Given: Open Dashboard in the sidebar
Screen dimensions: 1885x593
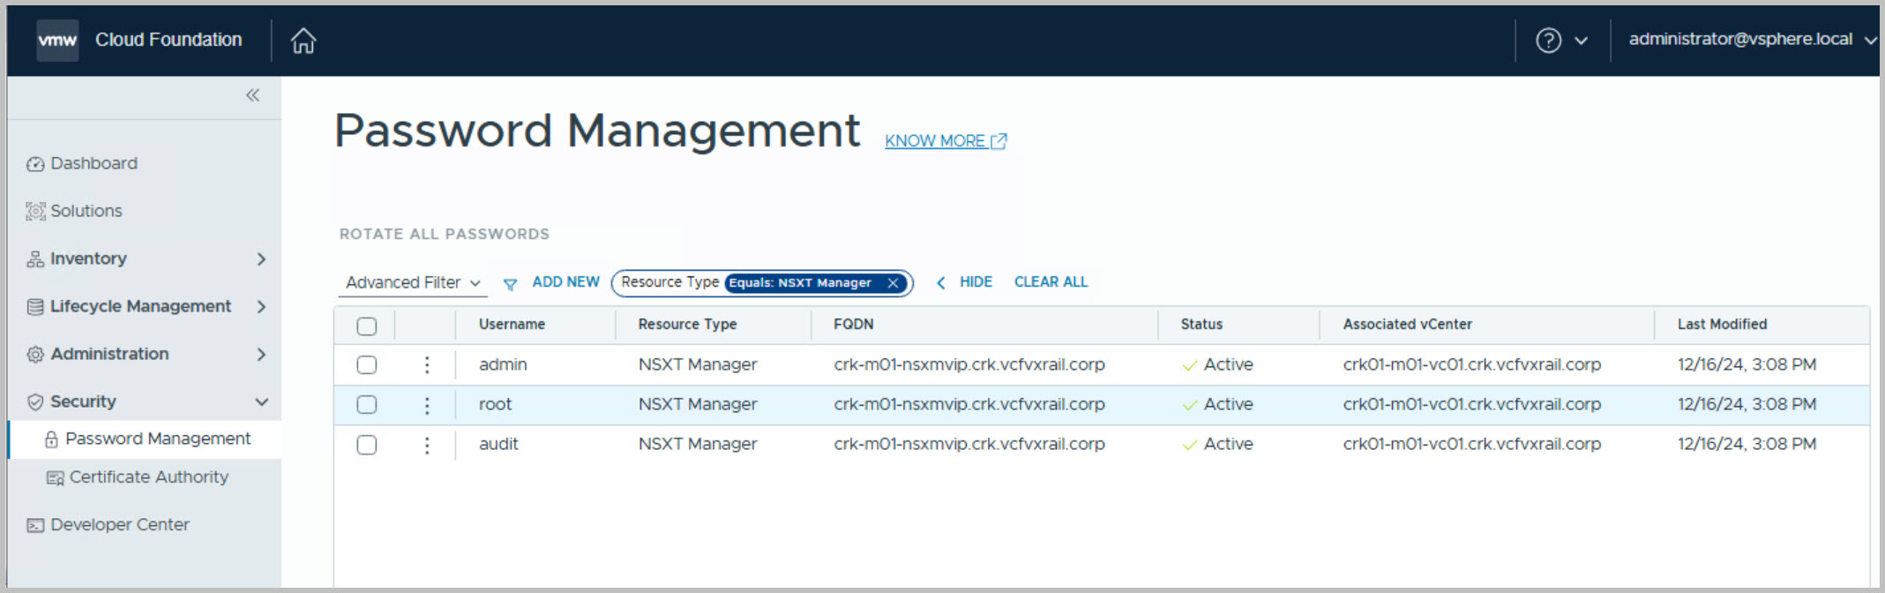Looking at the screenshot, I should [x=94, y=164].
